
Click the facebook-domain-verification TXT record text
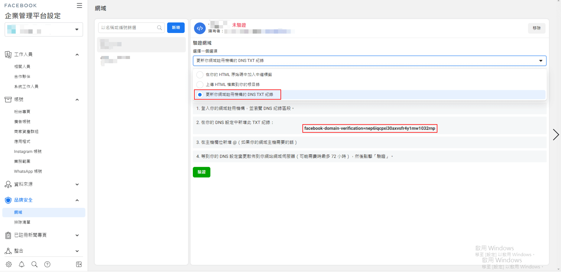tap(370, 129)
